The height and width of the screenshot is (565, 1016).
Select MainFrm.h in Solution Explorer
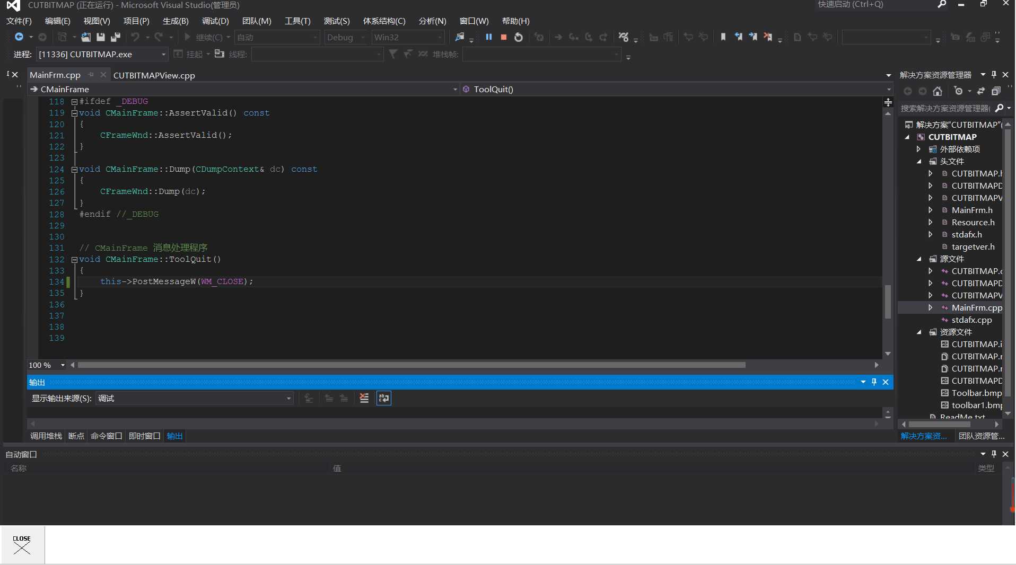972,210
